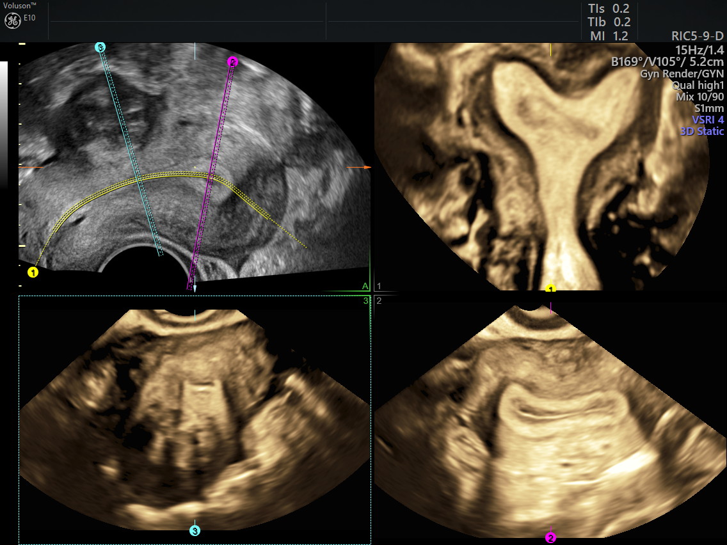The height and width of the screenshot is (545, 727).
Task: Click the GE logo in the header
Action: tap(12, 20)
